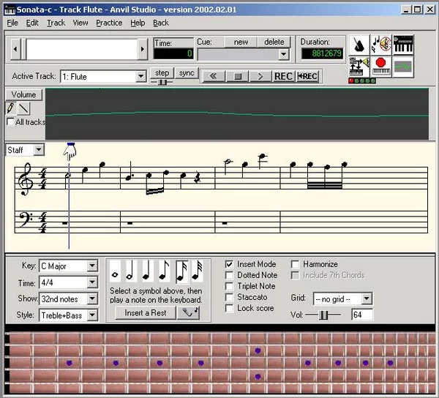The image size is (439, 398).
Task: Select the line volume draw tool
Action: coord(23,108)
